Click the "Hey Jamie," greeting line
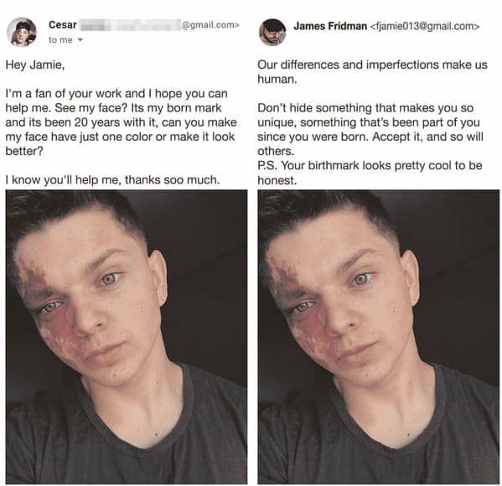502x486 pixels. (35, 65)
